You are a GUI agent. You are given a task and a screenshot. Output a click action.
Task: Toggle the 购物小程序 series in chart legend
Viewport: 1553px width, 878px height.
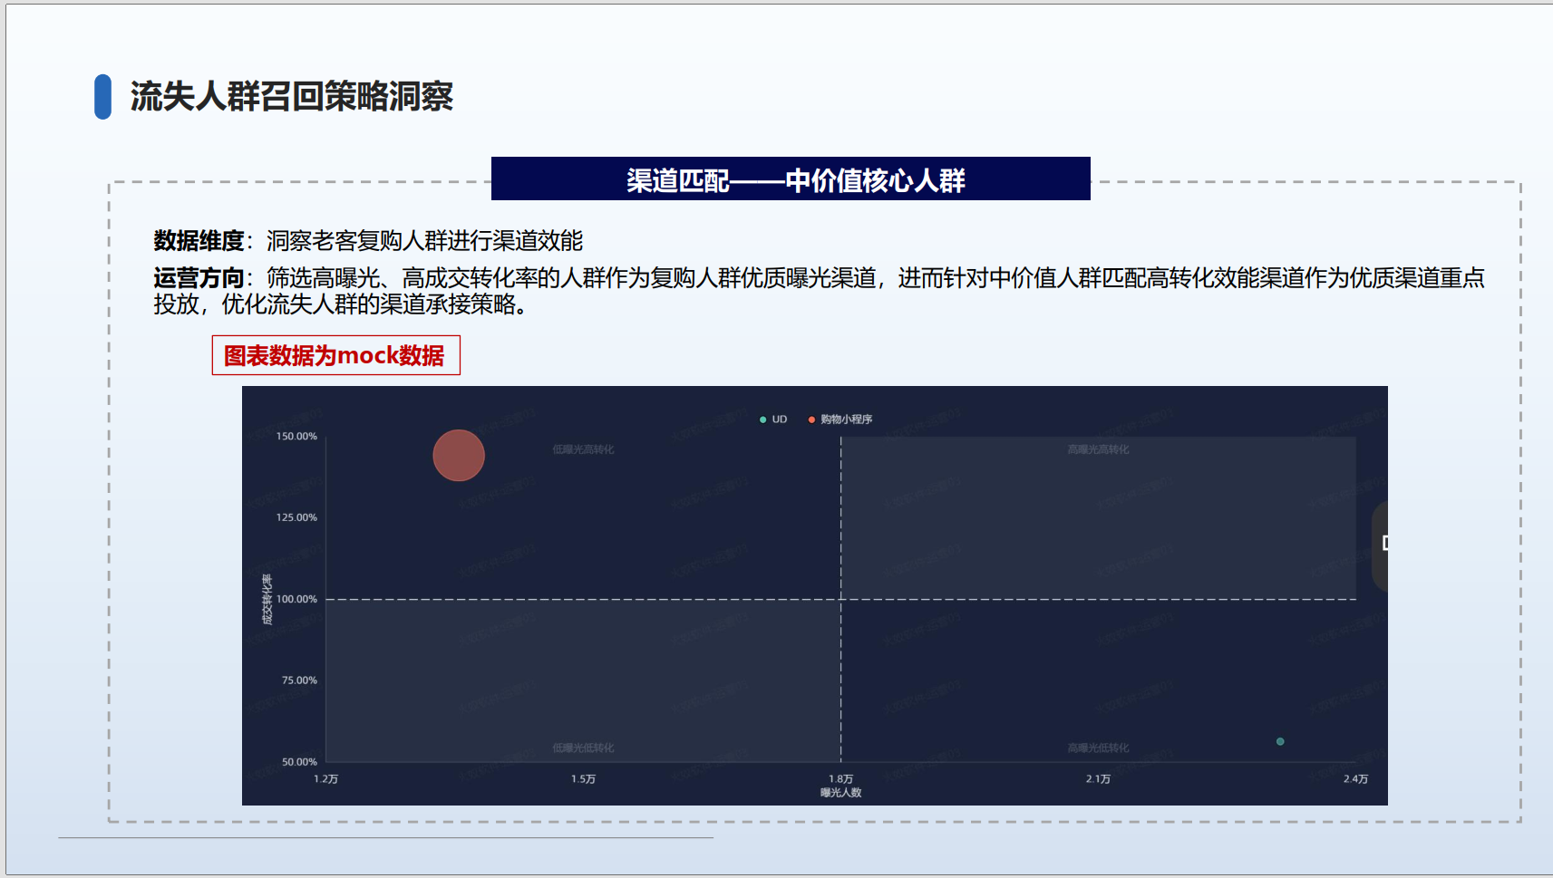[840, 420]
